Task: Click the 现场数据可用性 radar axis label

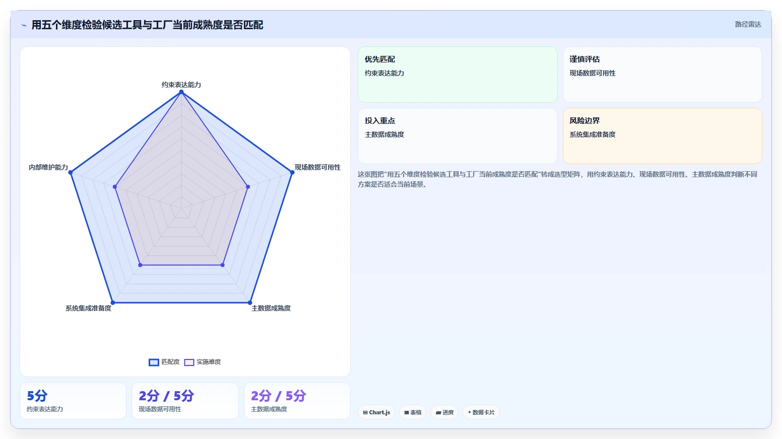Action: tap(317, 167)
